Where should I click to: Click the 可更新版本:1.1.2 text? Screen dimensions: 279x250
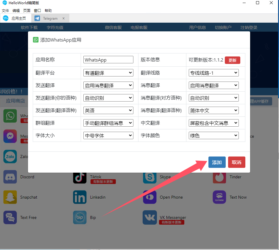pos(206,60)
